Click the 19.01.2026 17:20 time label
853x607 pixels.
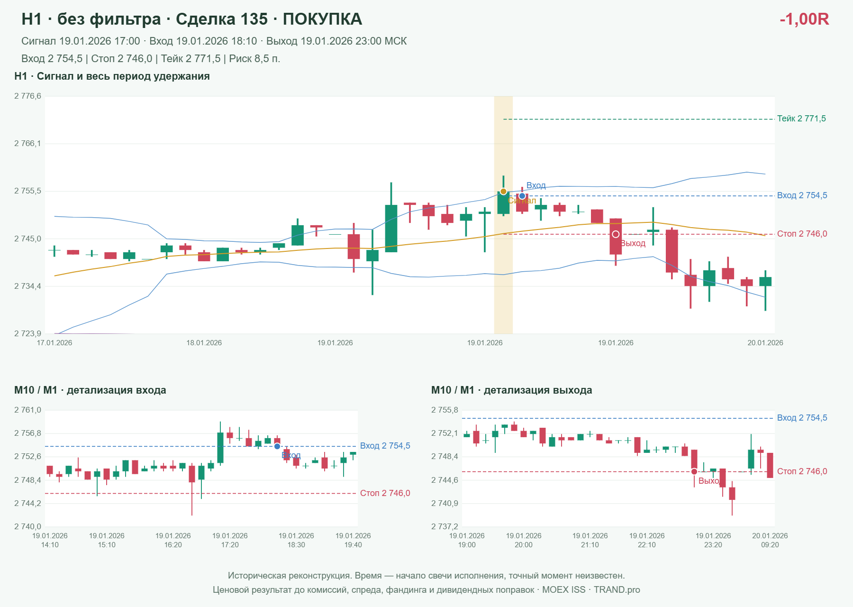click(230, 540)
